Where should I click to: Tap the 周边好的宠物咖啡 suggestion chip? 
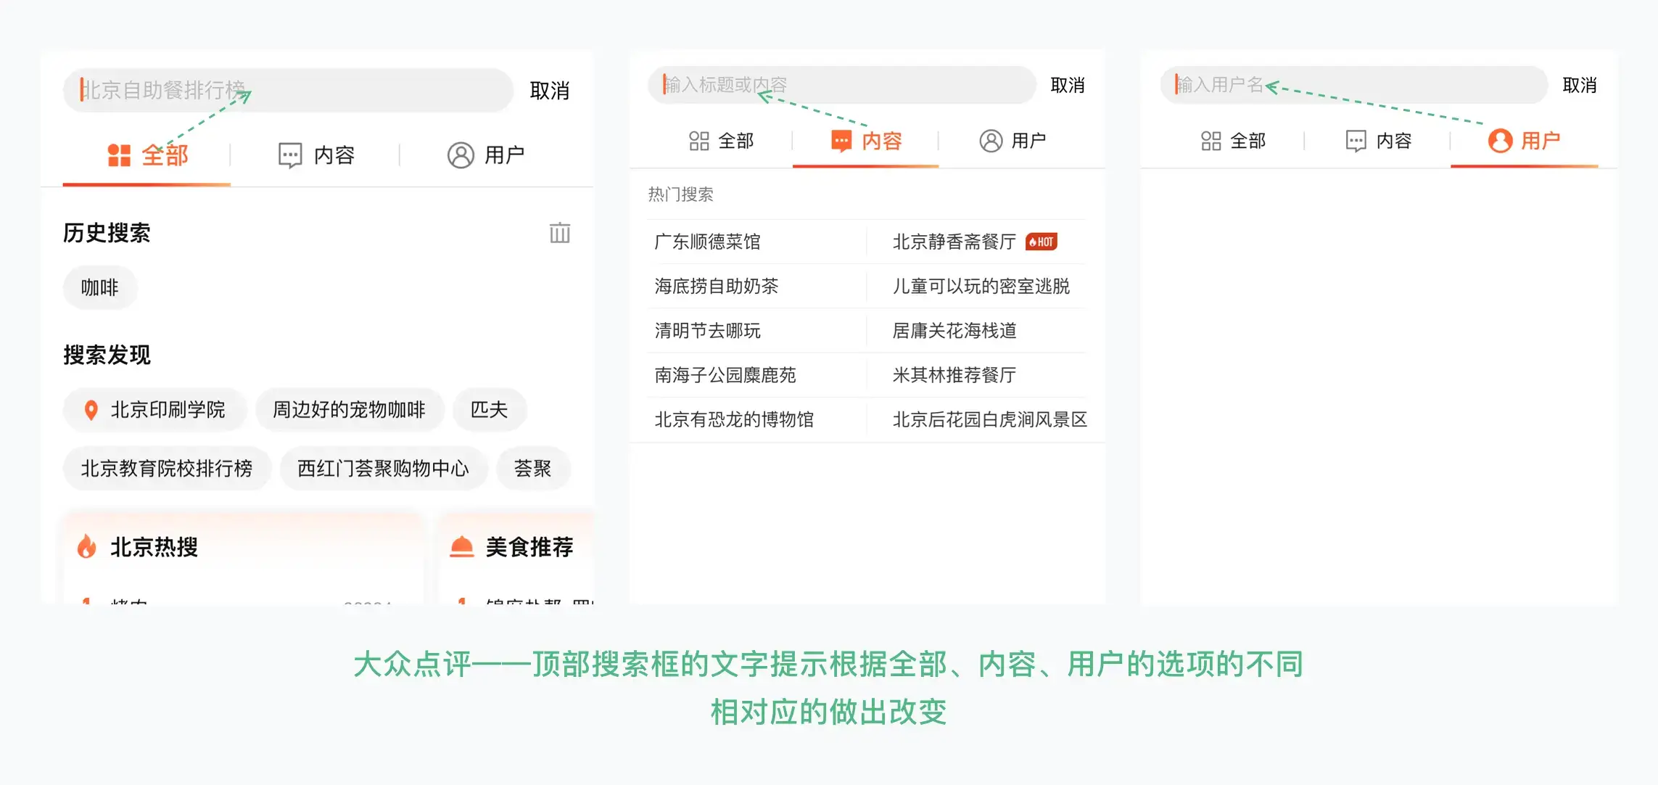click(349, 410)
